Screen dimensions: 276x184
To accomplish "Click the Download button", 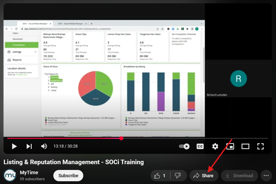I will click(x=240, y=175).
